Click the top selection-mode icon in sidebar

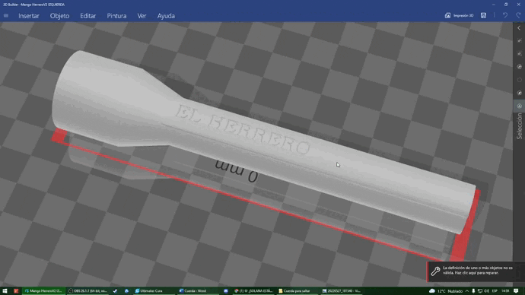(520, 40)
